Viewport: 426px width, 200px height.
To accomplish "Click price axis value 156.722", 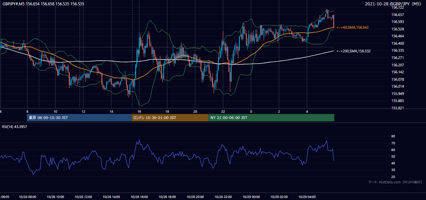I will click(398, 7).
